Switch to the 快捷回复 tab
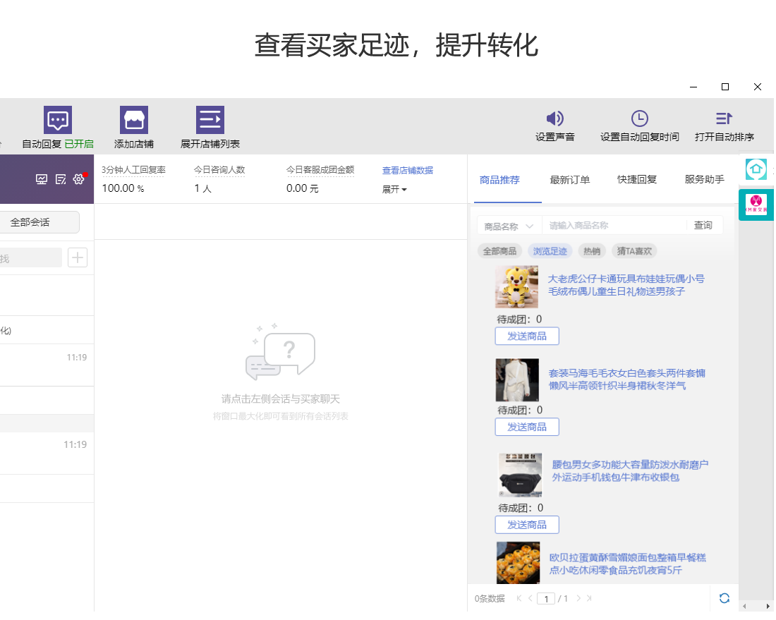The image size is (776, 620). pyautogui.click(x=636, y=180)
